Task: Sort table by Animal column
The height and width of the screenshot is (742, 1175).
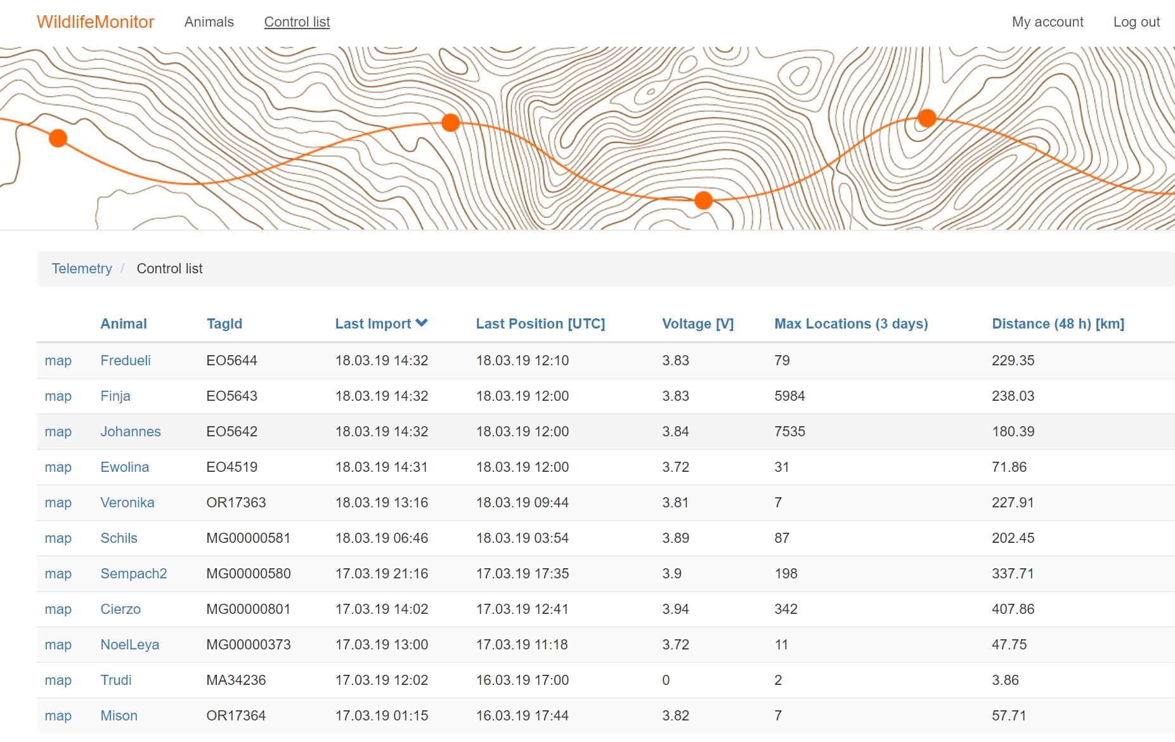Action: 124,324
